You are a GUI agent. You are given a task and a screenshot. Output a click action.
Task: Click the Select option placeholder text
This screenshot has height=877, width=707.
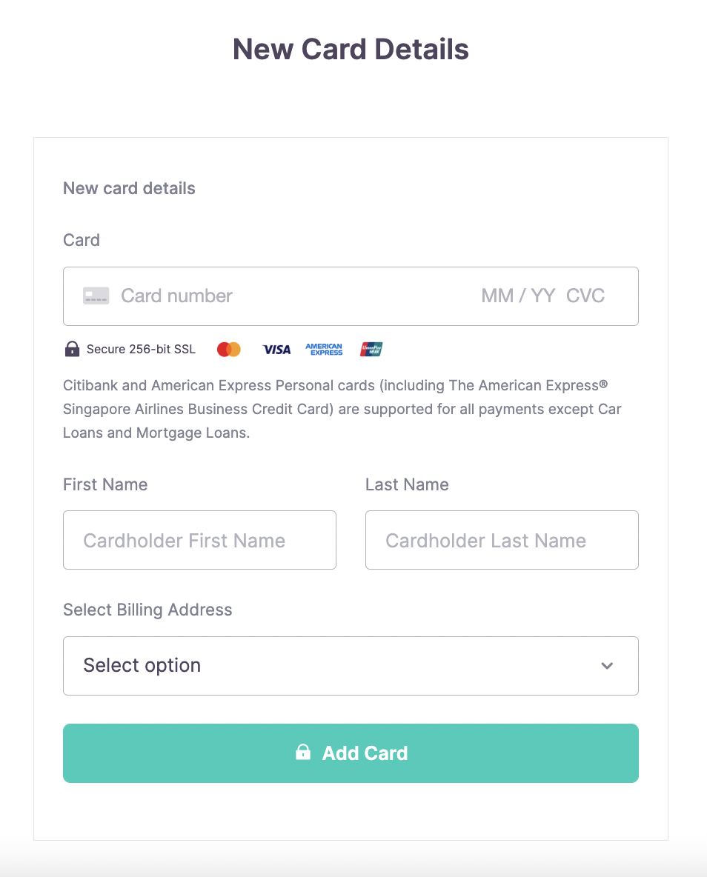click(x=142, y=666)
